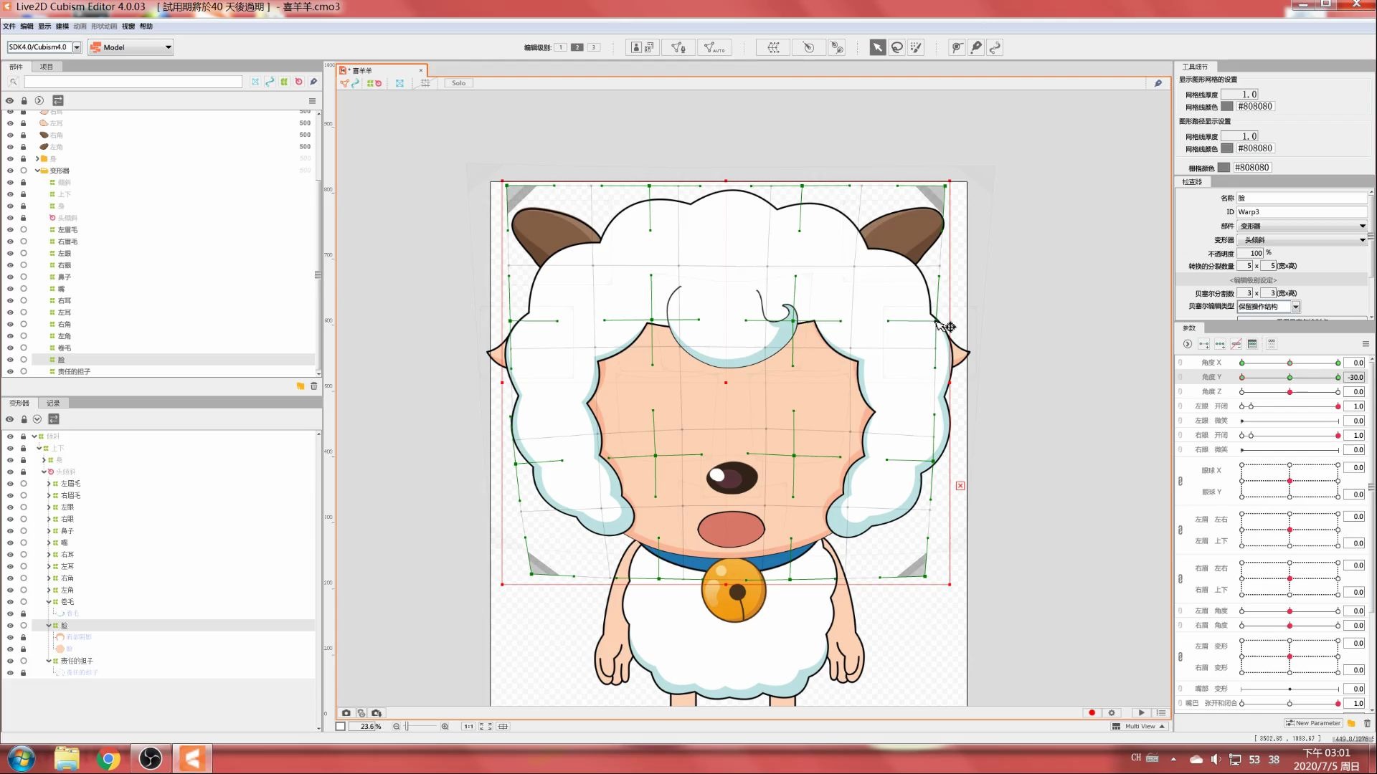Screen dimensions: 1377x774
Task: Expand 左眉毛 in the deformer panel tree
Action: pyautogui.click(x=49, y=484)
